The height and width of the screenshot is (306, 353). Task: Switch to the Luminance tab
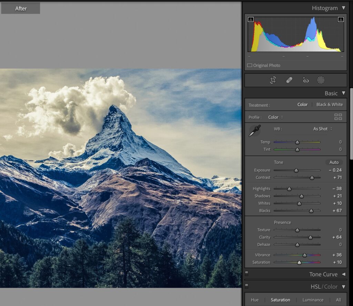pyautogui.click(x=313, y=300)
